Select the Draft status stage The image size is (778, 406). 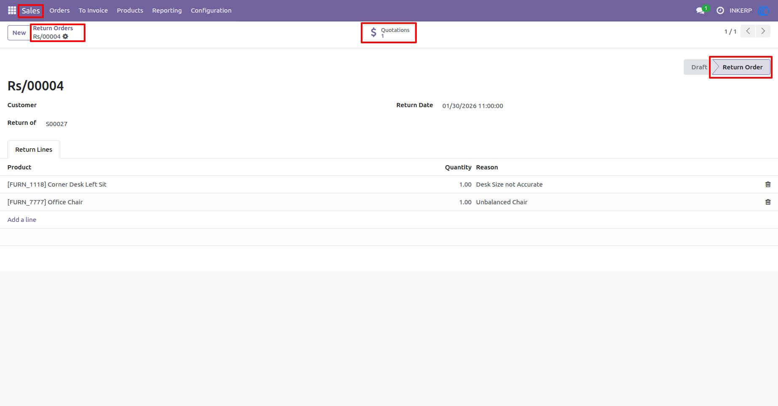click(x=699, y=67)
